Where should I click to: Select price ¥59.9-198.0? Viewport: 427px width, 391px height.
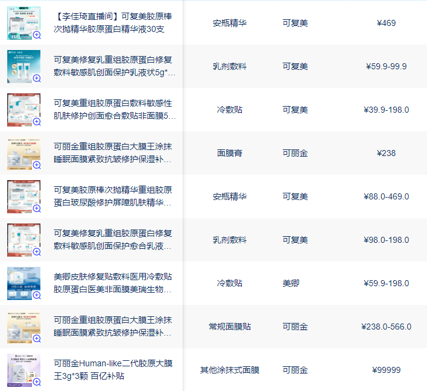click(x=386, y=283)
